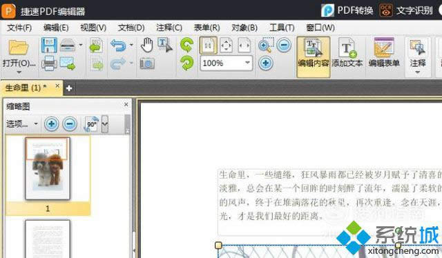442x258 pixels.
Task: Rotate view counterclockwise with upper green arrow
Action: (186, 45)
